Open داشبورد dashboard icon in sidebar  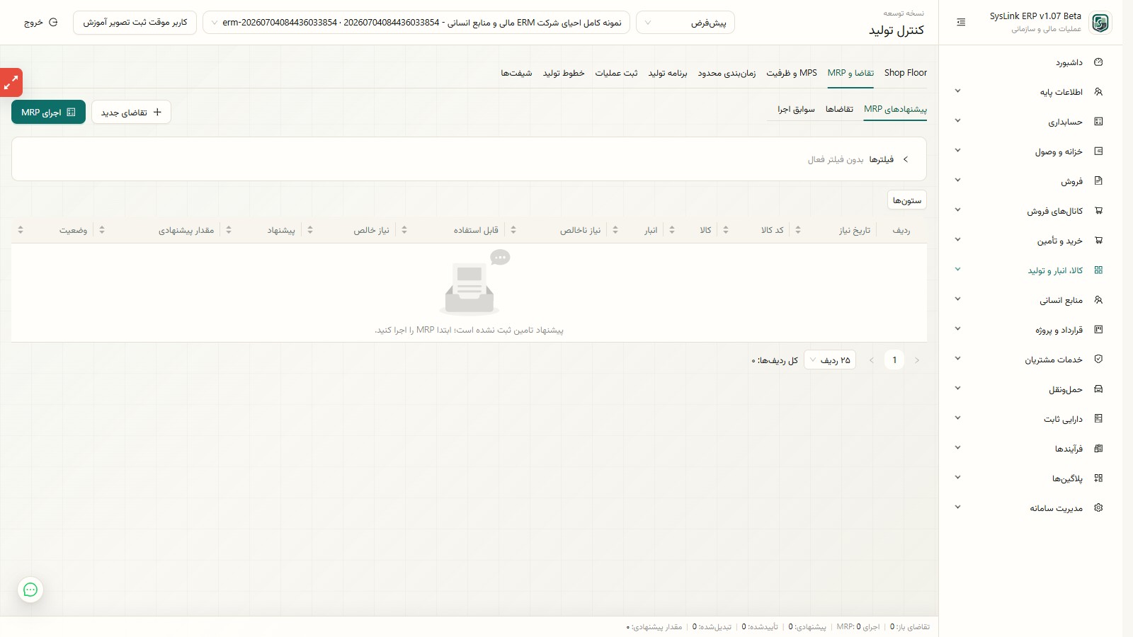coord(1098,62)
